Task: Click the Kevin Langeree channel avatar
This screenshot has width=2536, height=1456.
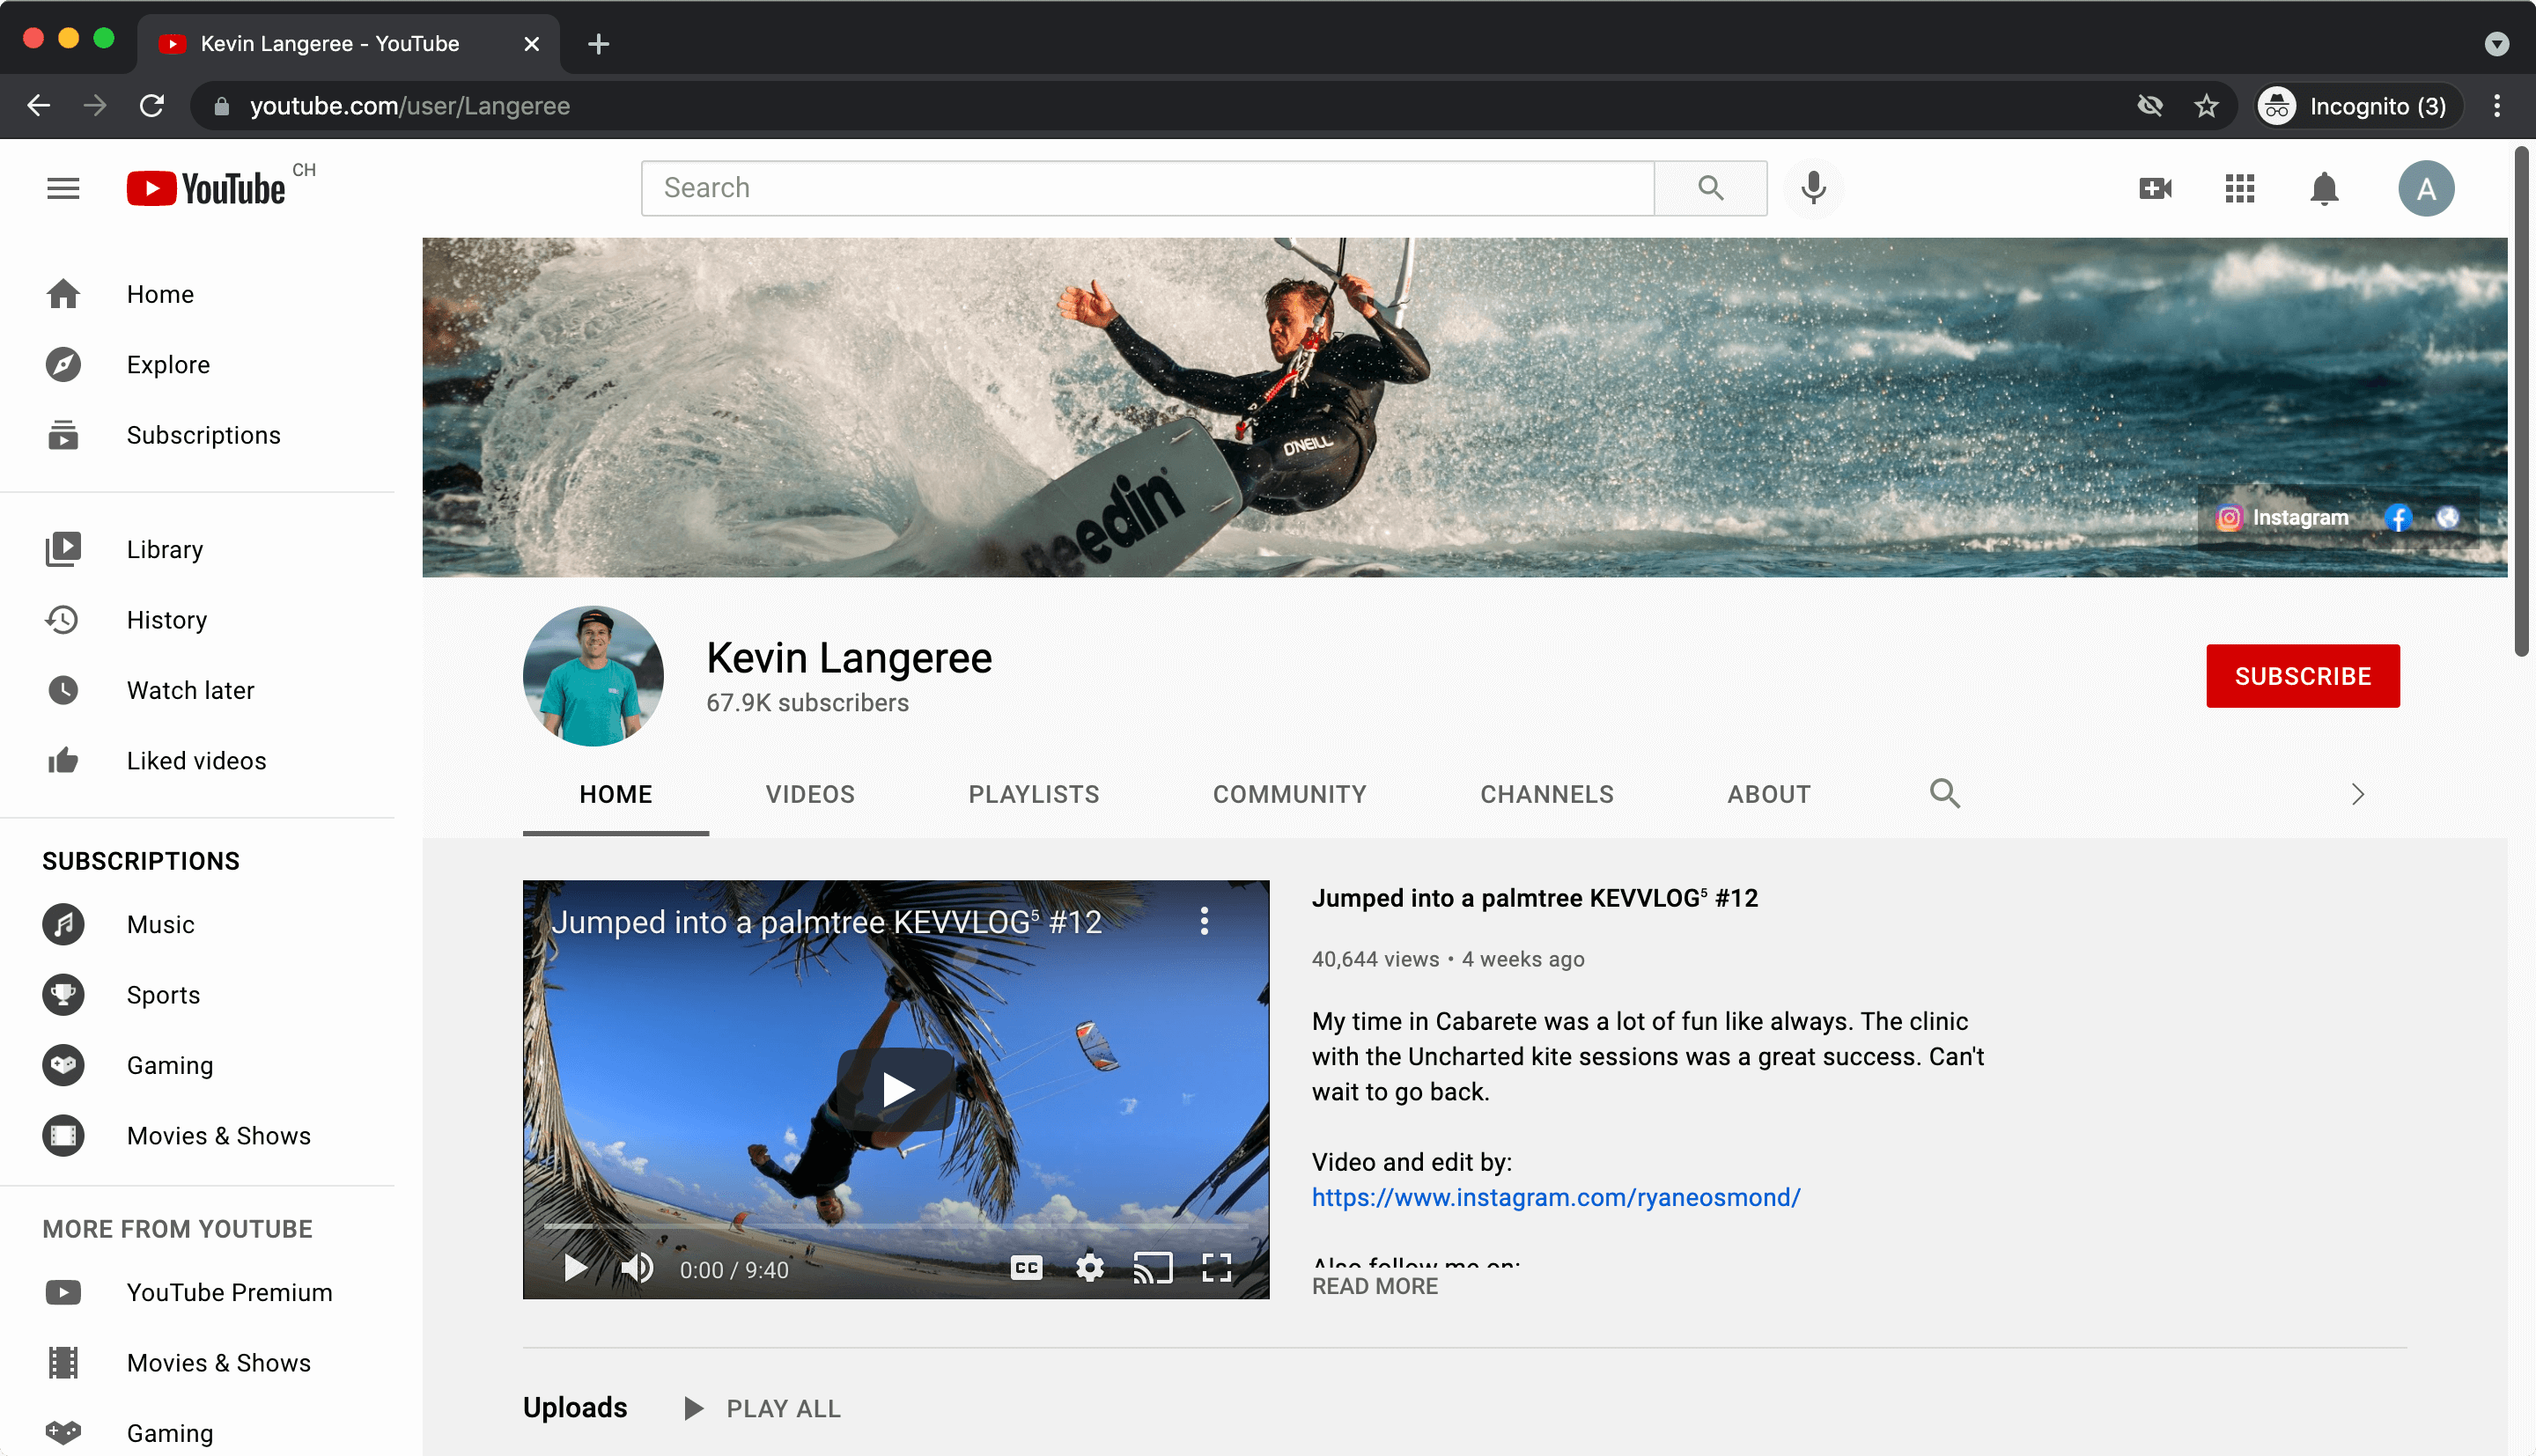Action: coord(593,676)
